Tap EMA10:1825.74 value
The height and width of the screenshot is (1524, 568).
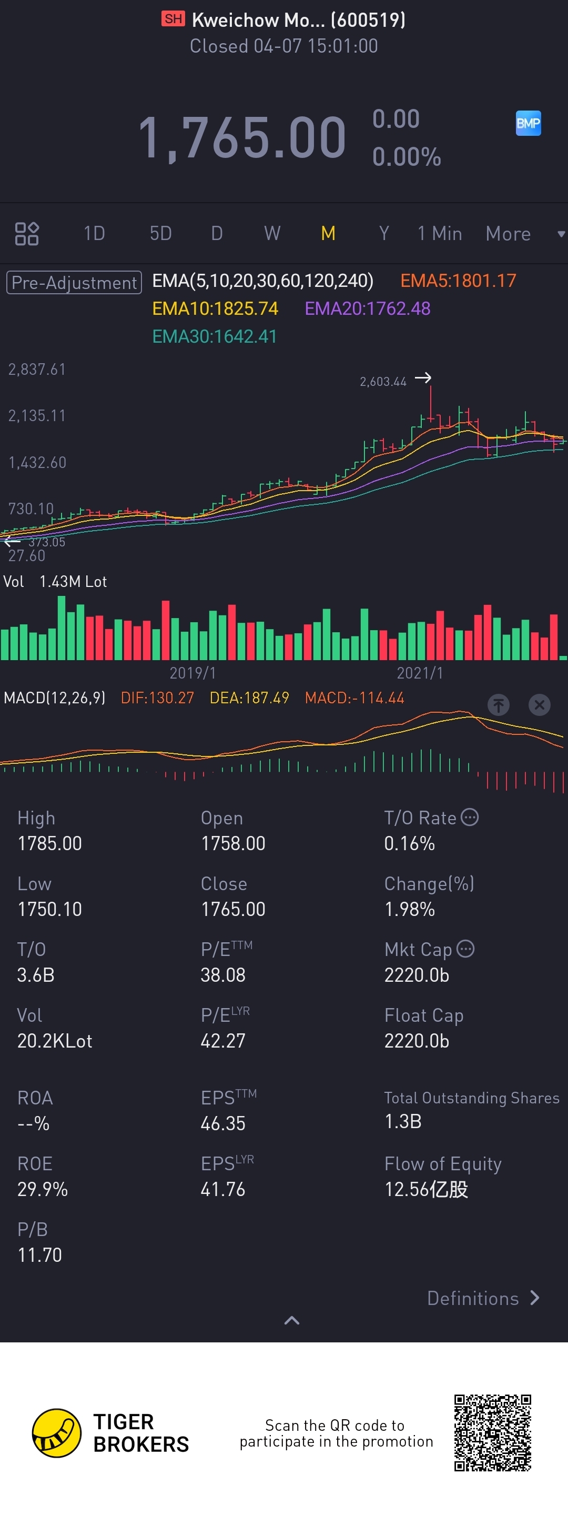[215, 308]
